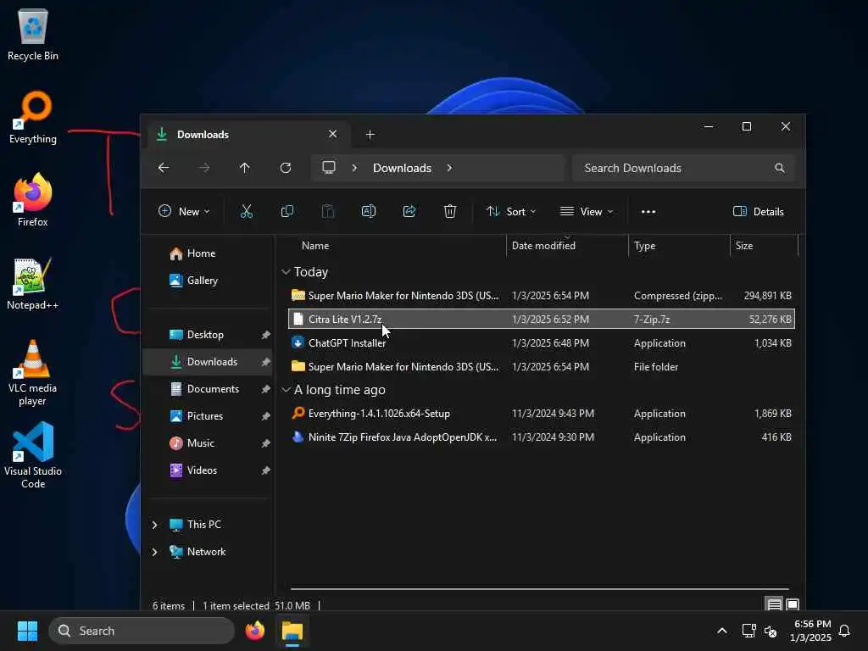Viewport: 868px width, 651px height.
Task: Show hidden system tray icons
Action: coord(722,631)
